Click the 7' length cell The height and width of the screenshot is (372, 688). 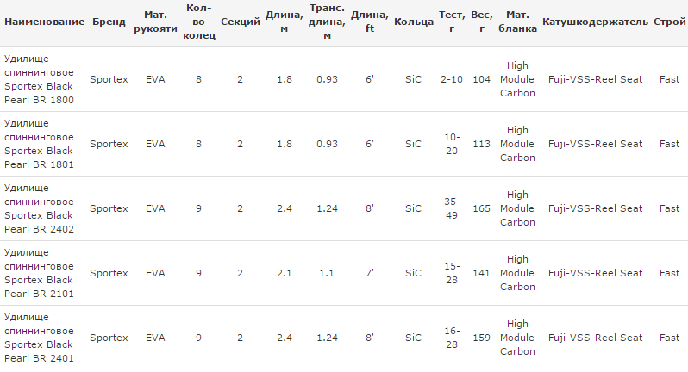(369, 273)
